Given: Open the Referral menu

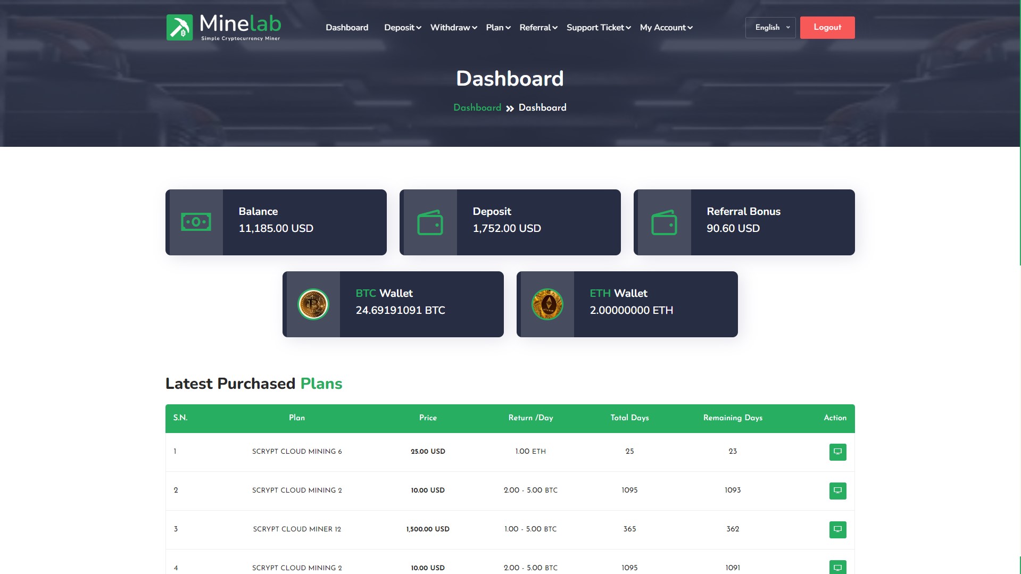Looking at the screenshot, I should [538, 28].
